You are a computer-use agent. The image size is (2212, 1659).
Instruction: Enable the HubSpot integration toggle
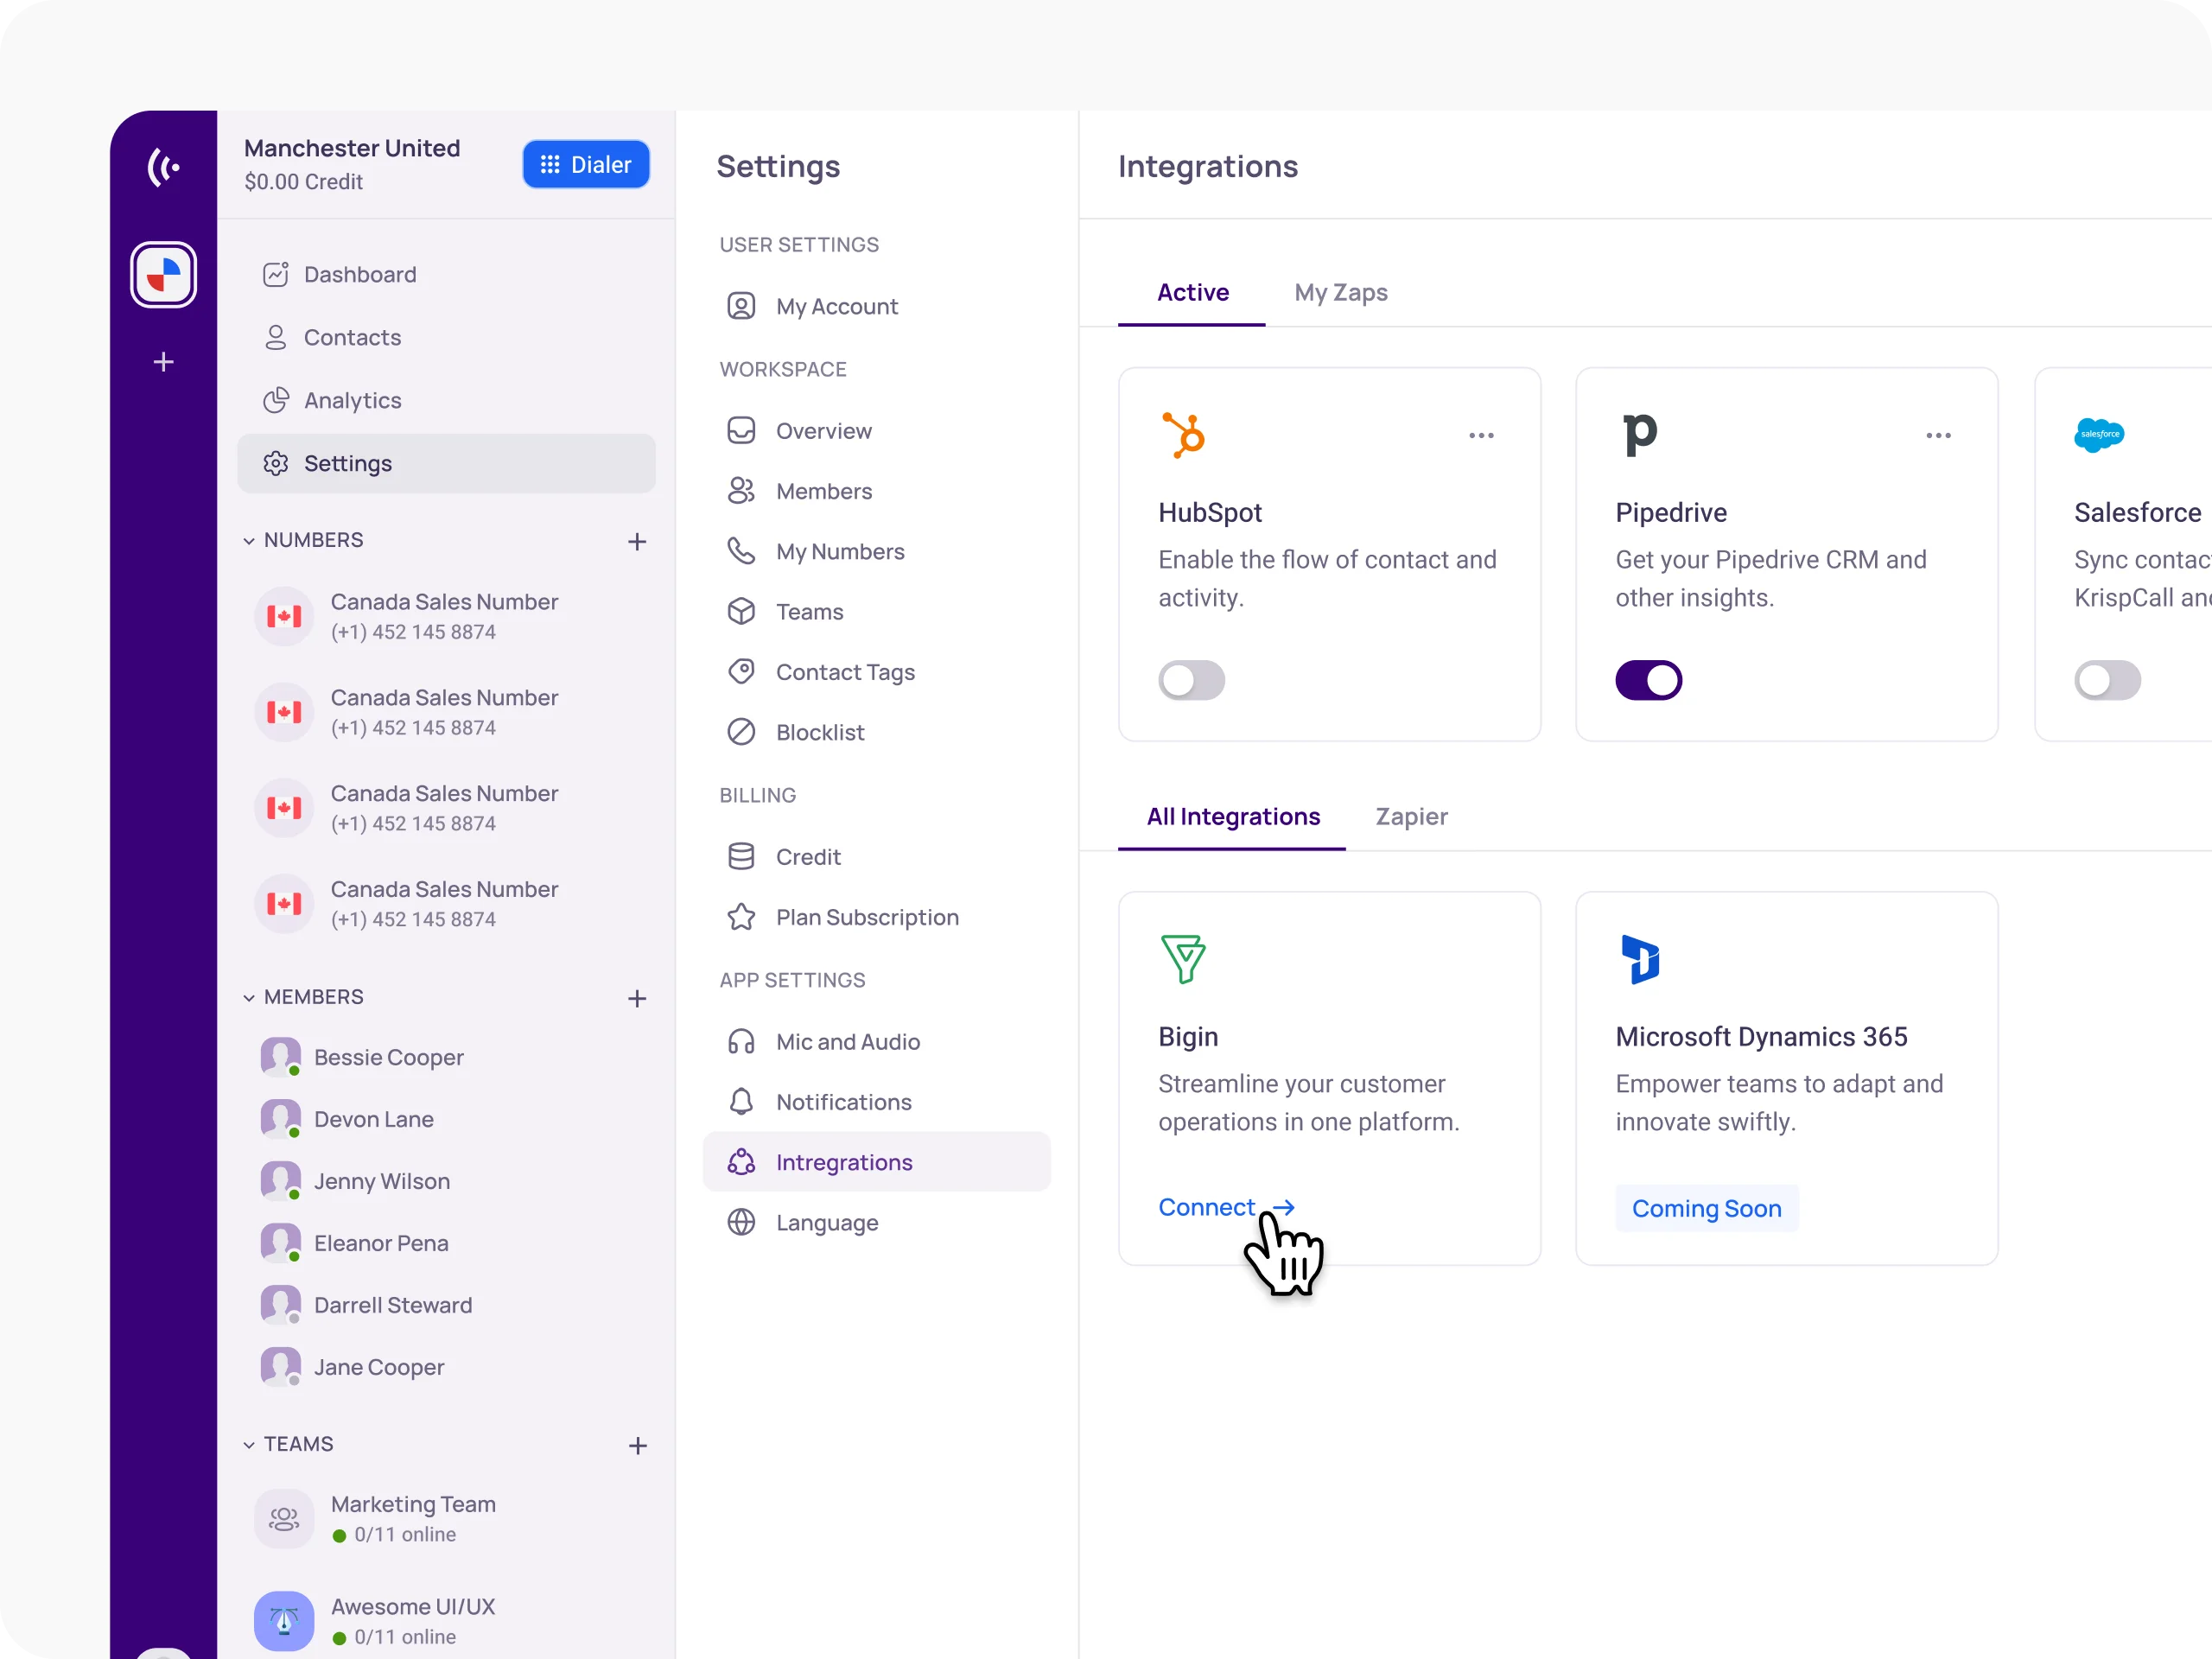[1192, 680]
